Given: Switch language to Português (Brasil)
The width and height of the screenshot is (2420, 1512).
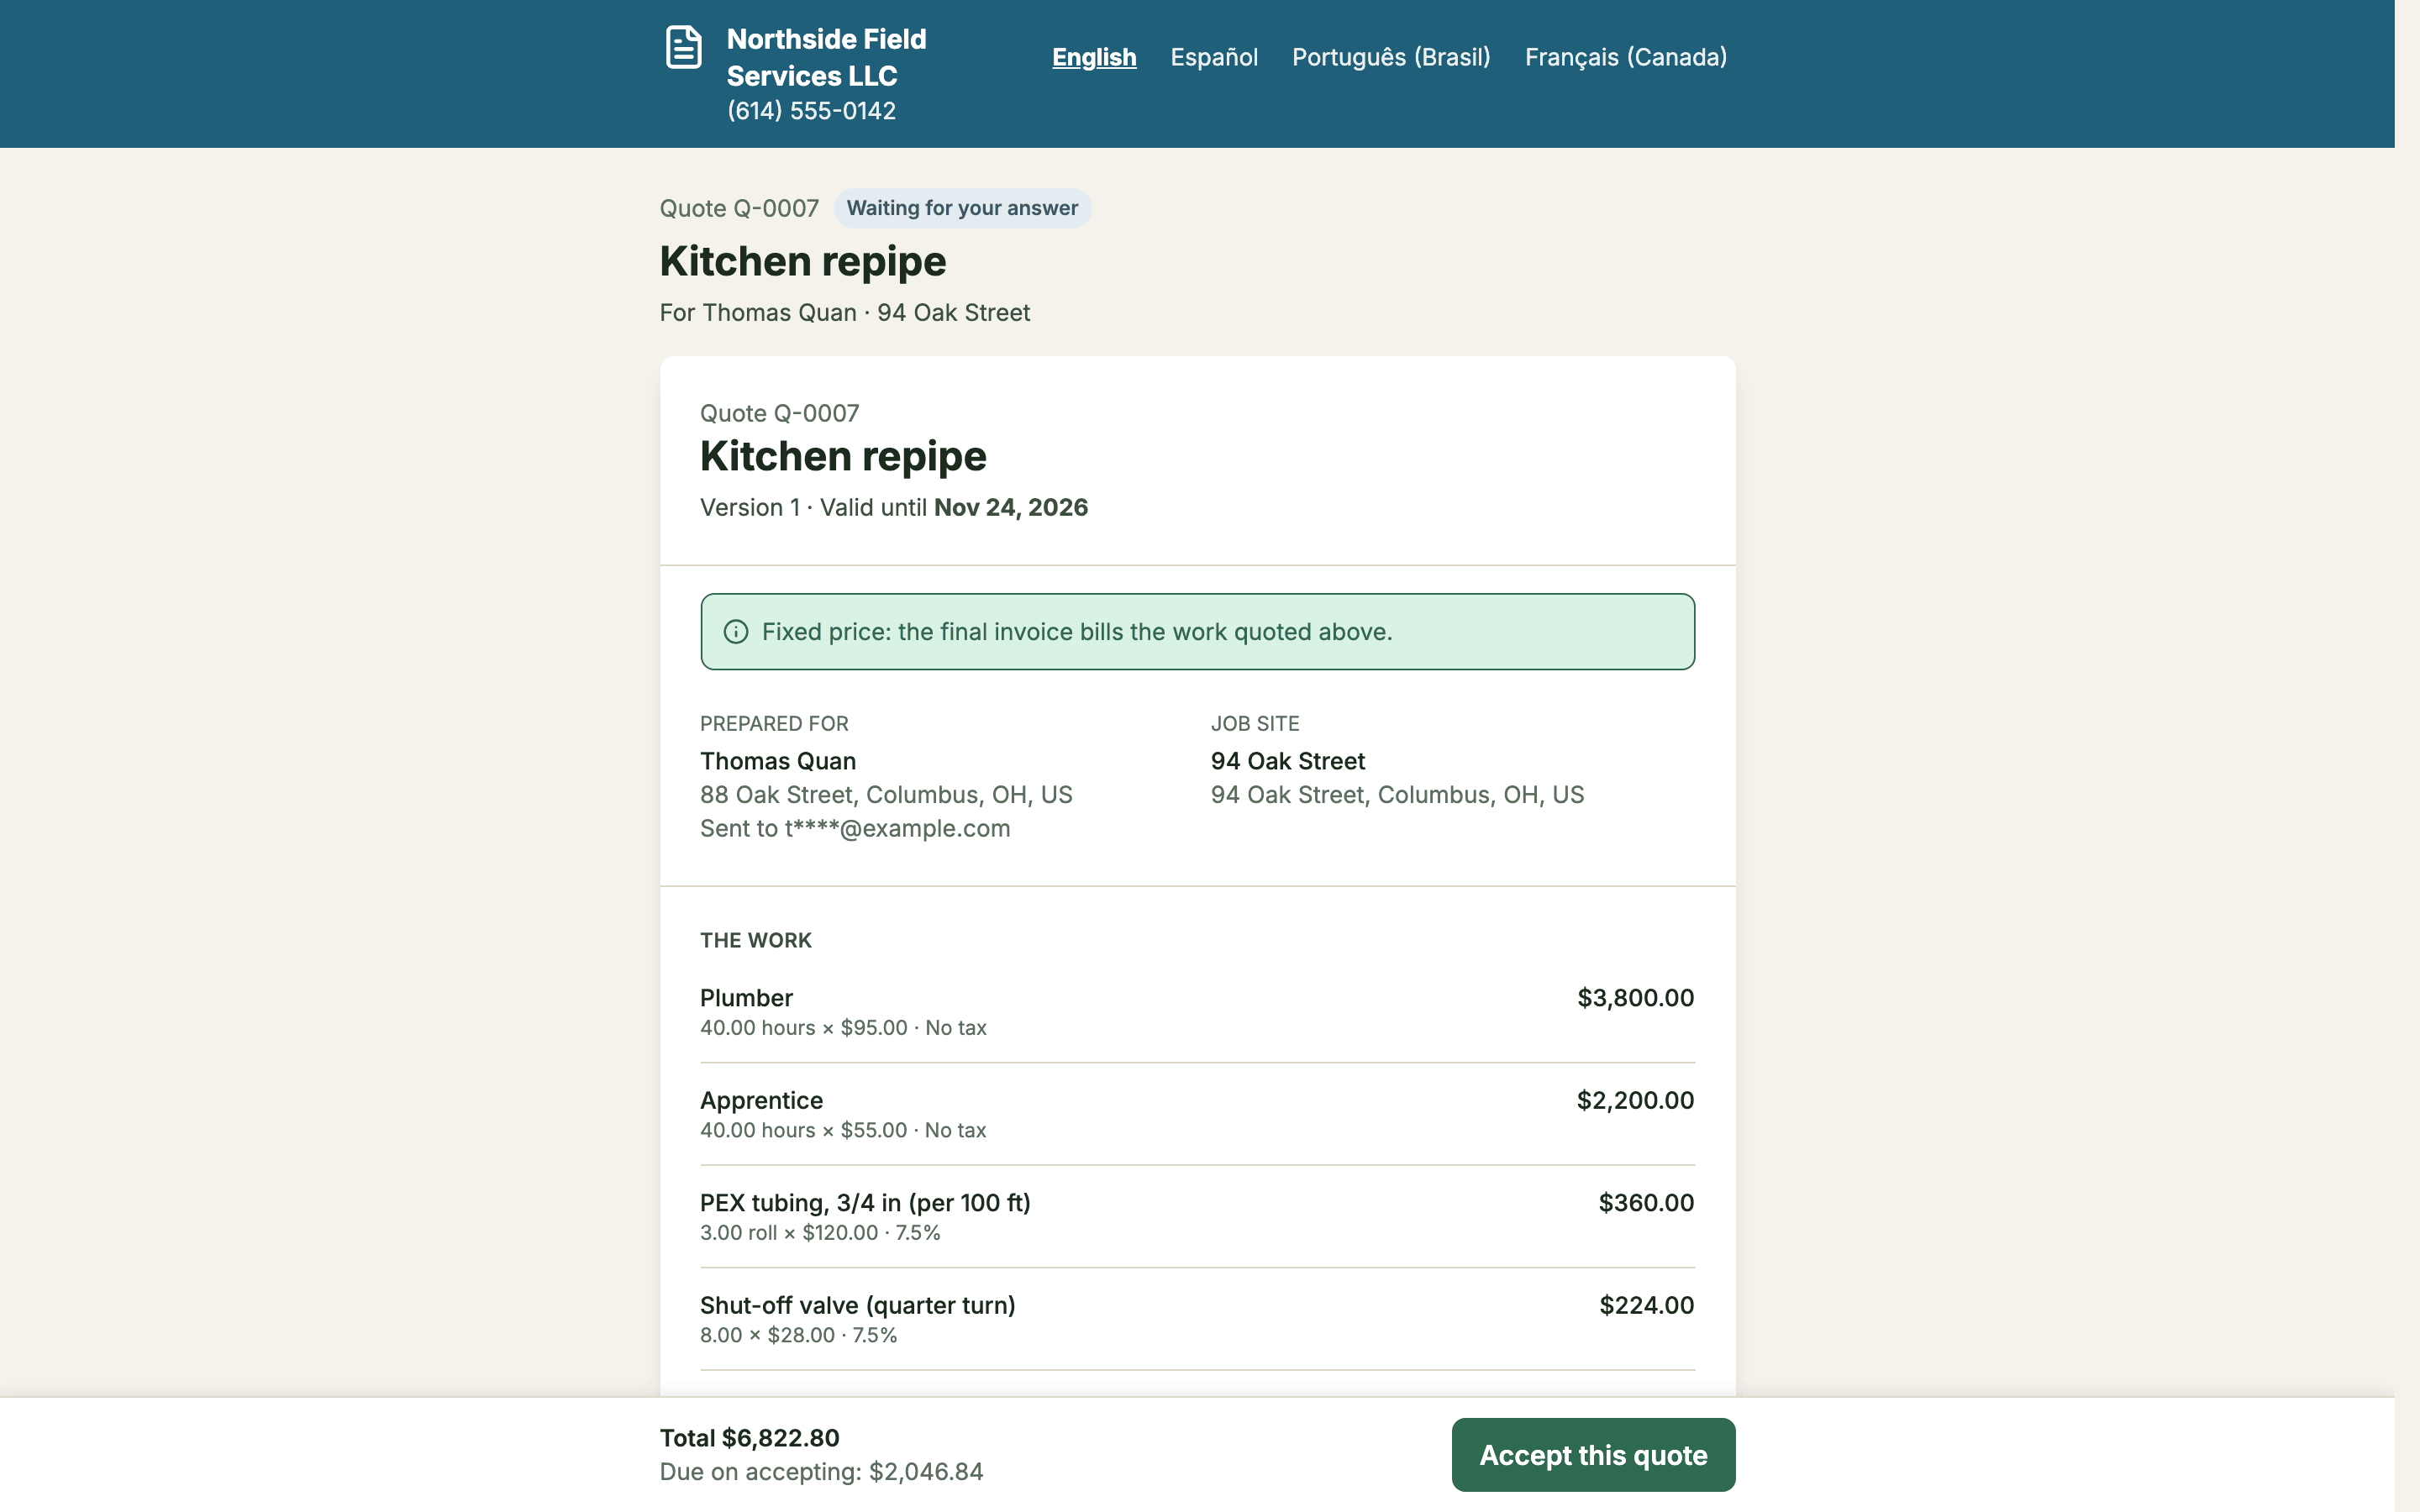Looking at the screenshot, I should (1391, 57).
